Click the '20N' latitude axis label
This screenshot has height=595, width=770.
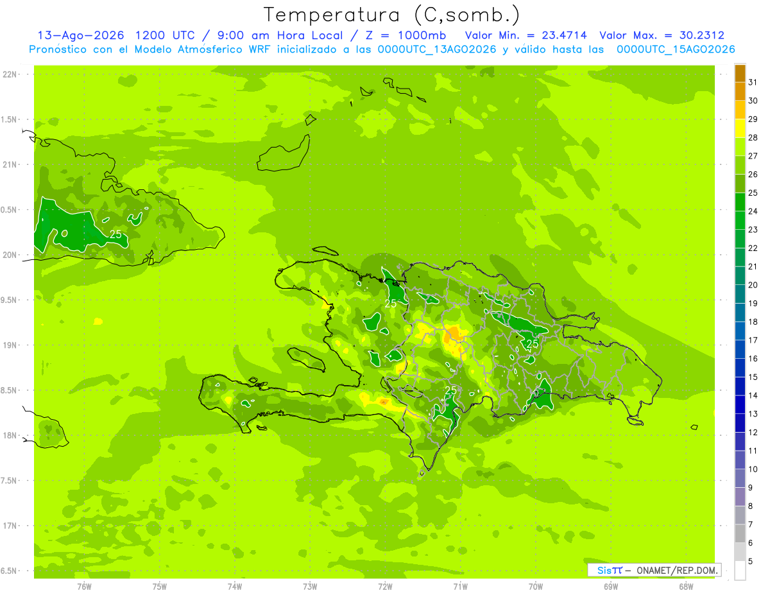point(10,255)
